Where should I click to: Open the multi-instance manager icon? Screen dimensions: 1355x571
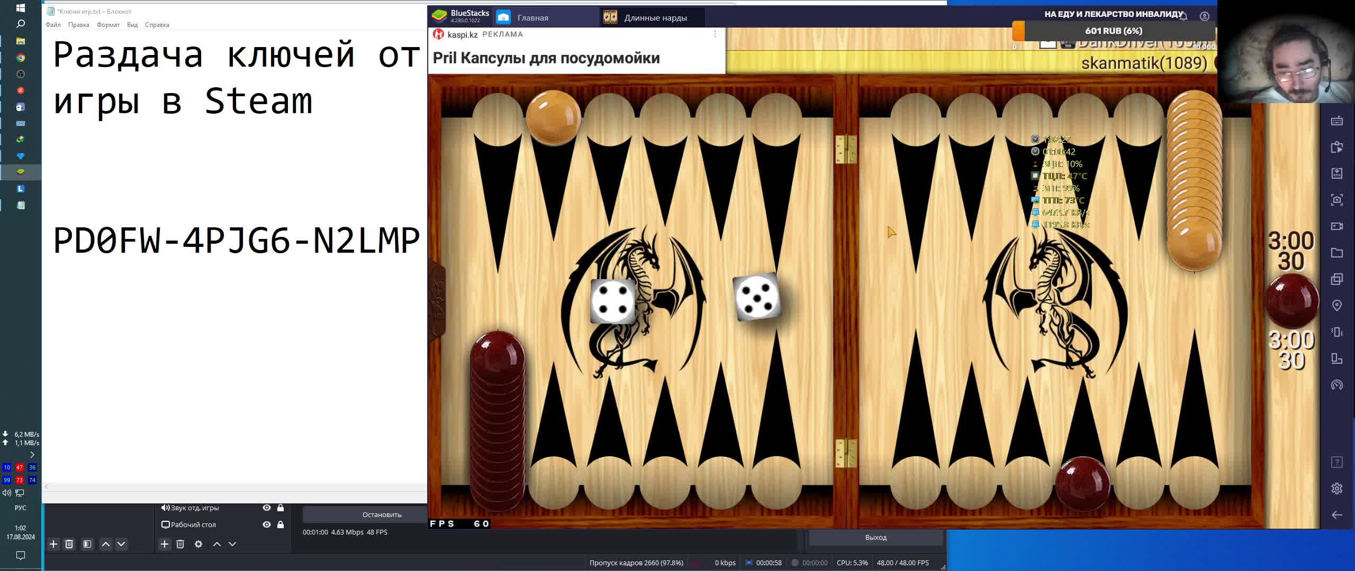click(x=1336, y=279)
